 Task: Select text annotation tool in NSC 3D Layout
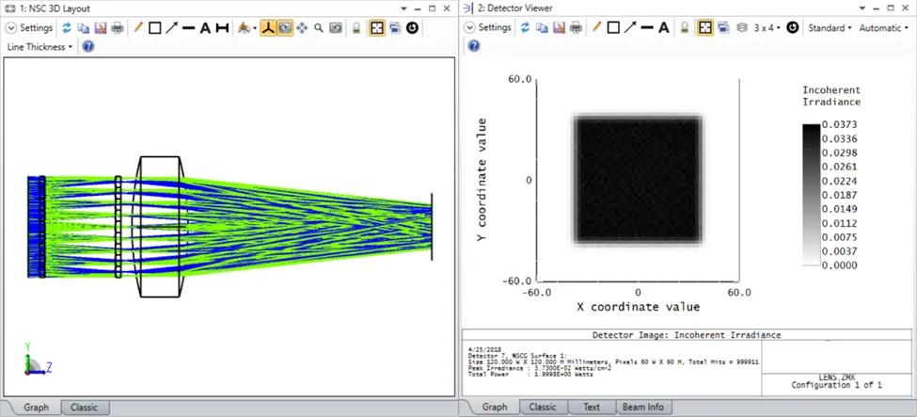205,28
